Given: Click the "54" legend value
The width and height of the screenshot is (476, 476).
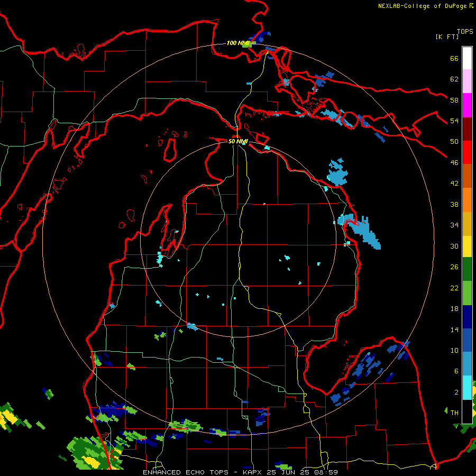Looking at the screenshot, I should pyautogui.click(x=454, y=121).
